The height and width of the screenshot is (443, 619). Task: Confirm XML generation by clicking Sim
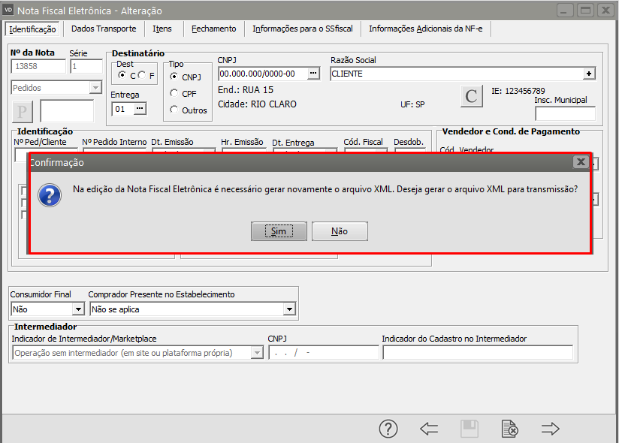click(x=279, y=231)
